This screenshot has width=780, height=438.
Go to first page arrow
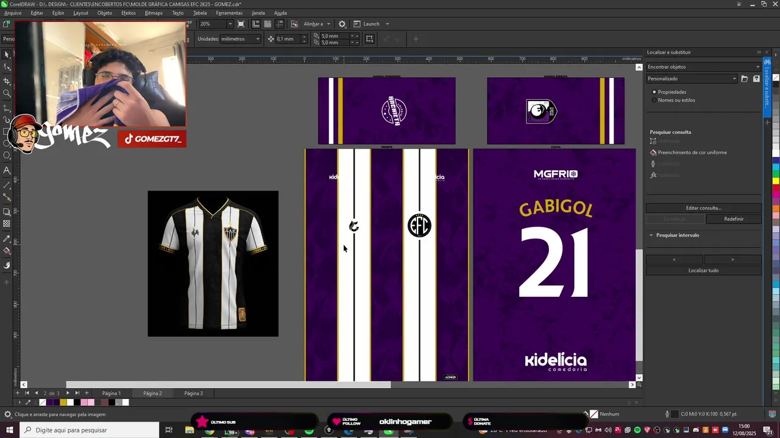pyautogui.click(x=27, y=393)
